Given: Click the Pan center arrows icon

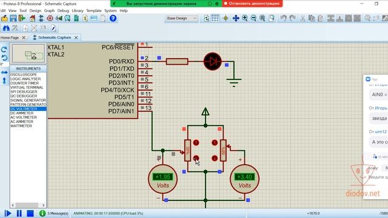Looking at the screenshot, I should (x=236, y=18).
